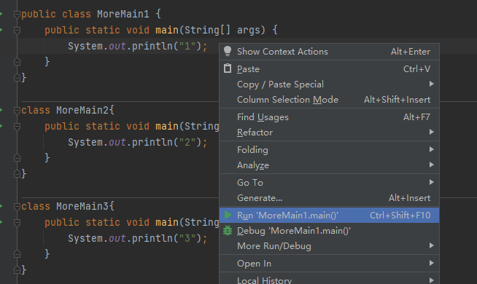Collapse the fold marker on MoreMain1's main method line
The image size is (477, 284).
pyautogui.click(x=17, y=30)
